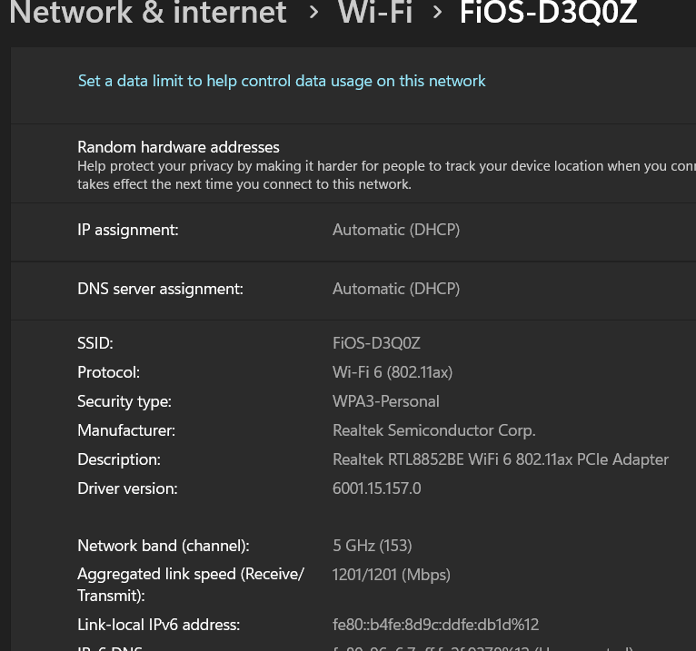Open the Set a data limit link
This screenshot has width=696, height=651.
coord(282,81)
